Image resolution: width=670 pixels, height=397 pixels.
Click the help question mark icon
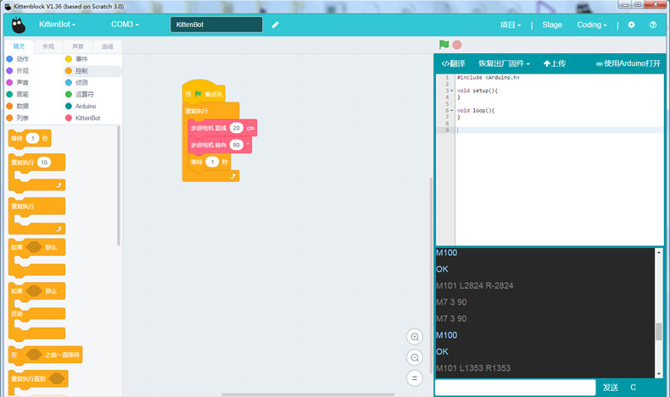pos(653,25)
